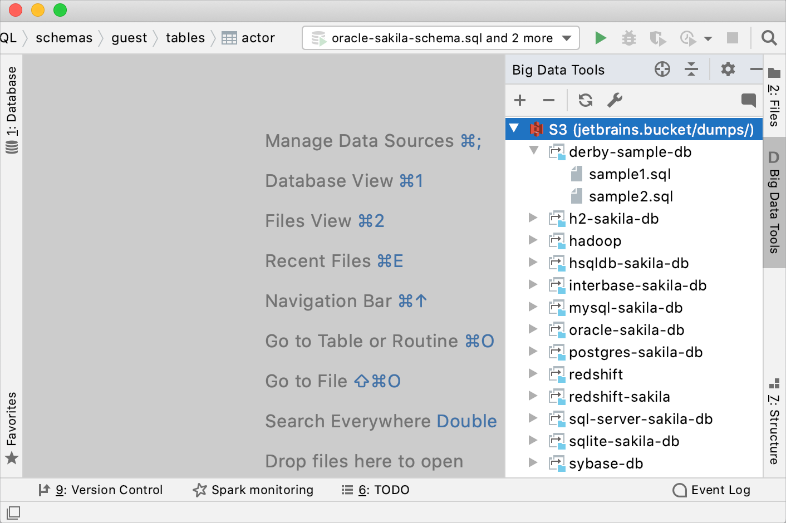Screen dimensions: 786x523
Task: Open the Database tool window on the left
Action: (12, 106)
